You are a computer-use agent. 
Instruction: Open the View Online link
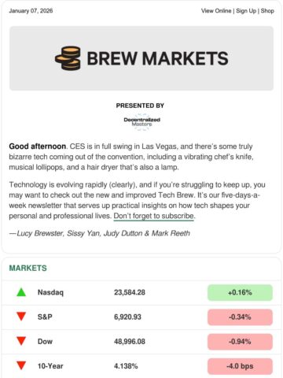(x=216, y=11)
